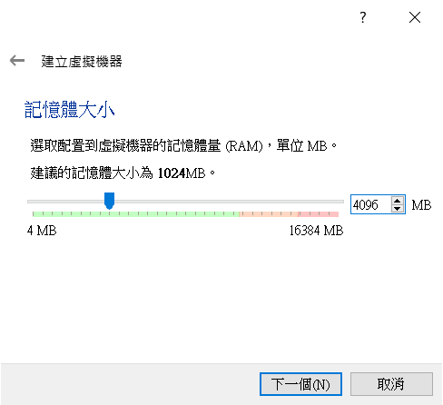Focus the memory field showing 4096
Viewport: 443px width, 405px height.
click(x=370, y=204)
